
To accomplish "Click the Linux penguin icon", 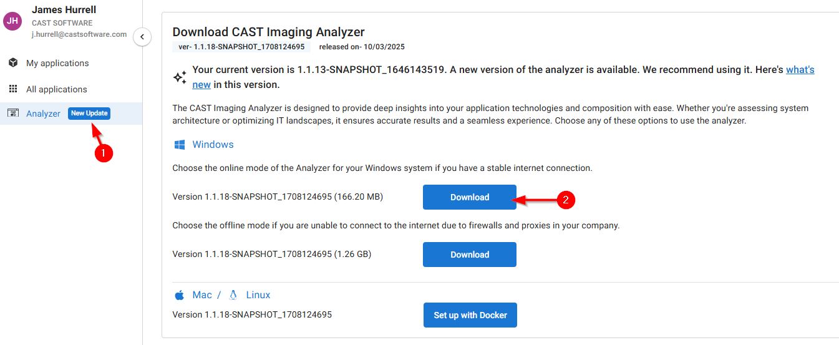I will coord(234,295).
